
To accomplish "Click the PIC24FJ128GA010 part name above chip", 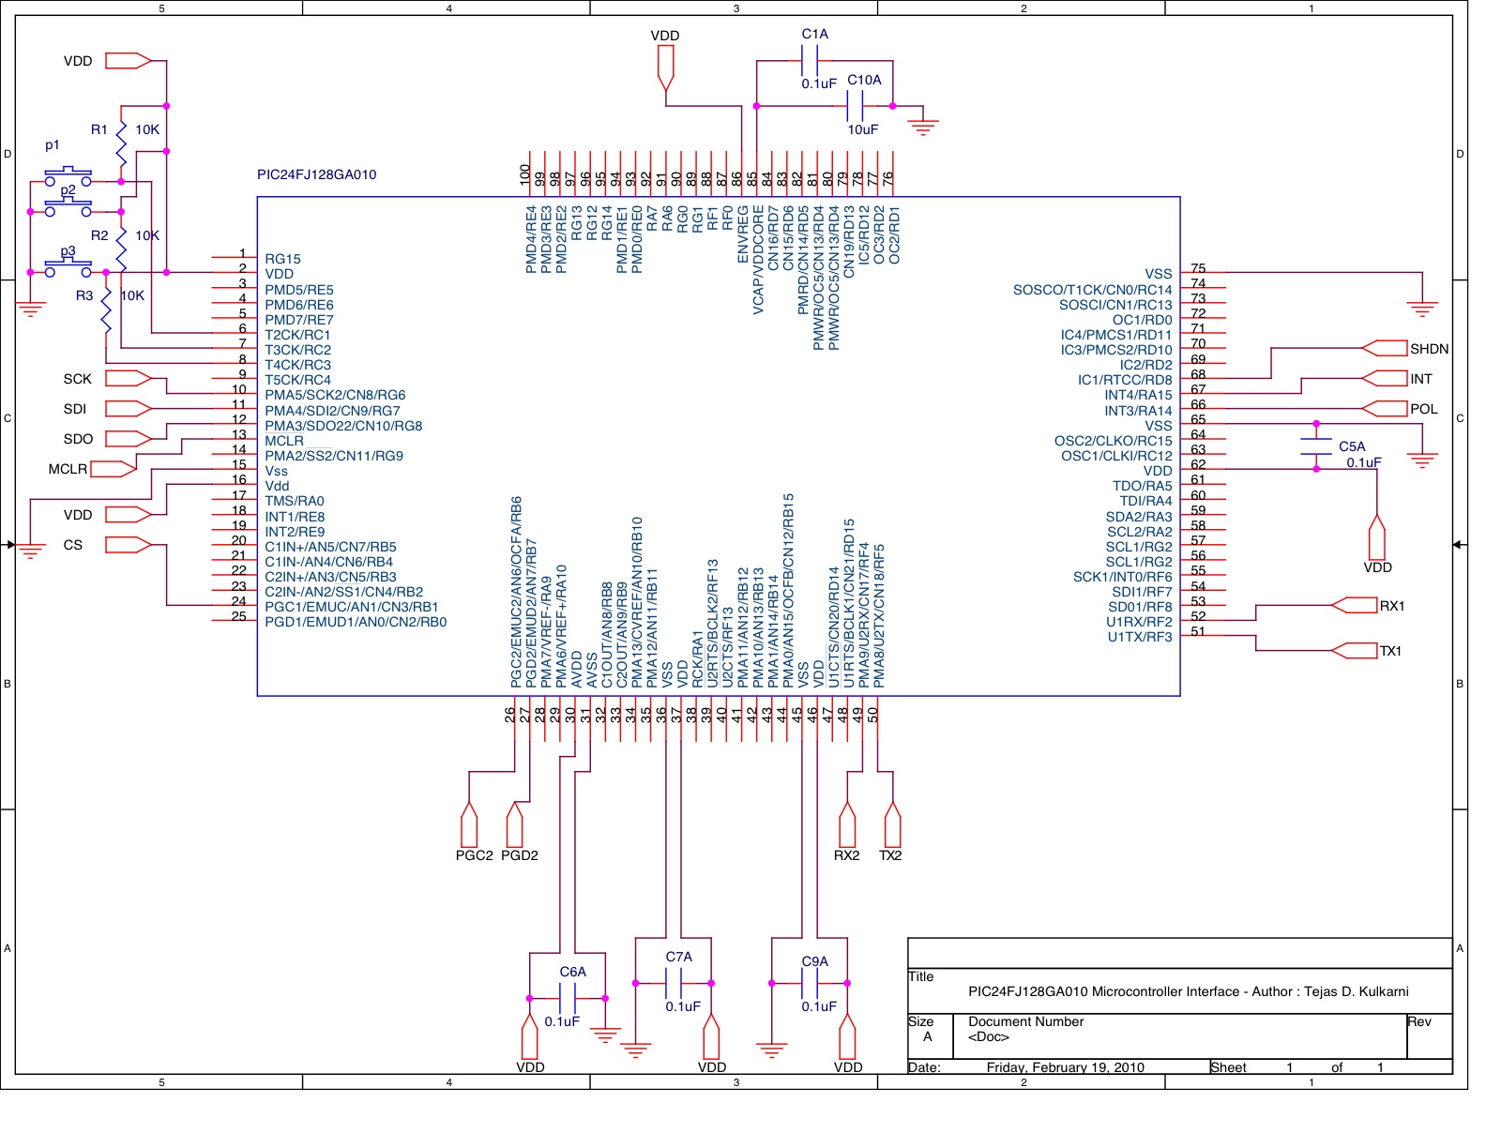I will [x=317, y=174].
